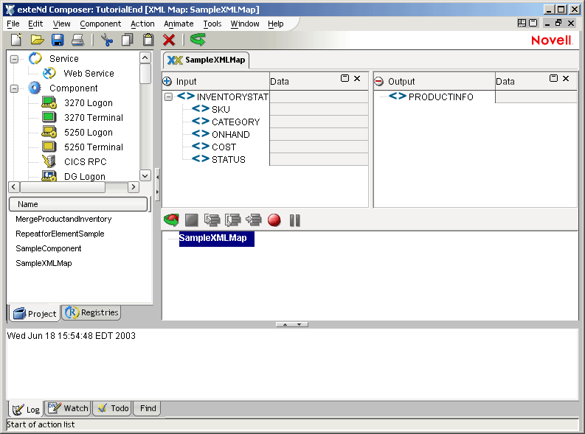Click the Cut scissors icon
This screenshot has width=585, height=434.
[x=107, y=40]
